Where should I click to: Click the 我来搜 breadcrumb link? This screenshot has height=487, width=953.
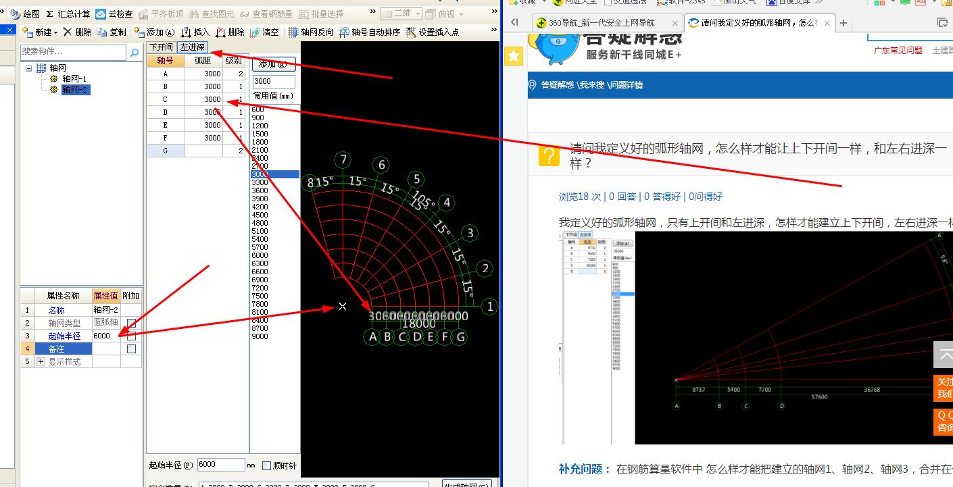click(x=591, y=85)
